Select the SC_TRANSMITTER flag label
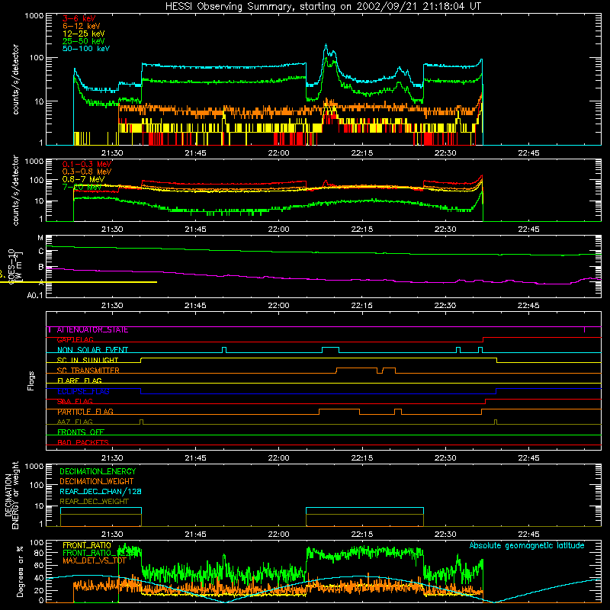 tap(88, 371)
